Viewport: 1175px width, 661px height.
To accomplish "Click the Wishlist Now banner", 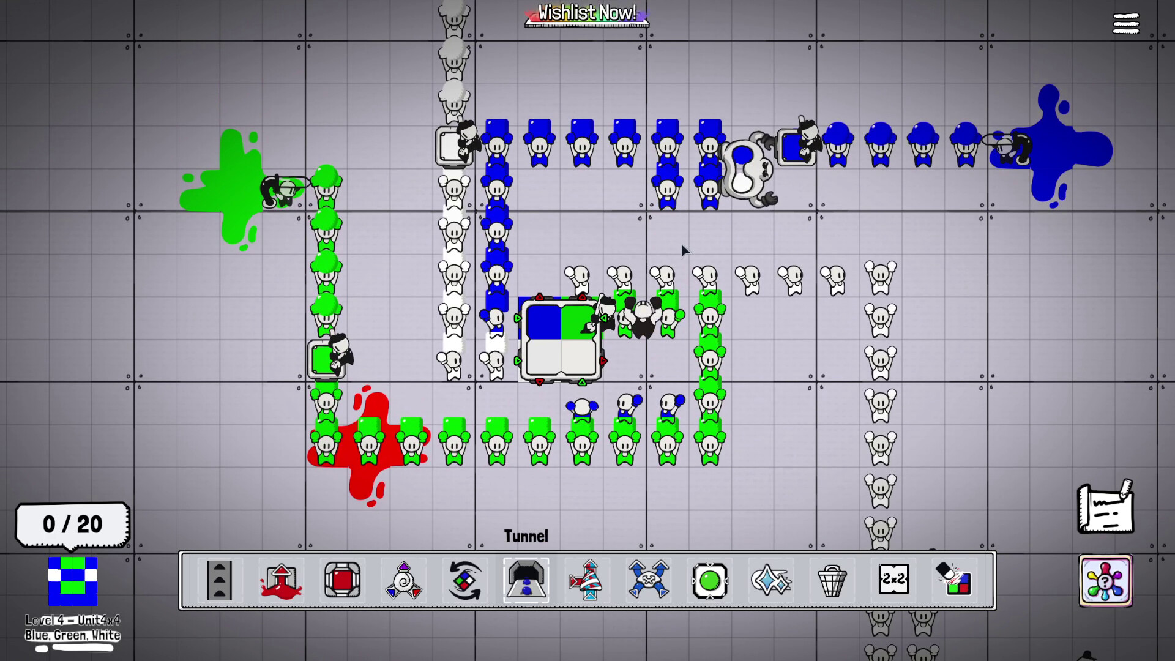I will 586,13.
